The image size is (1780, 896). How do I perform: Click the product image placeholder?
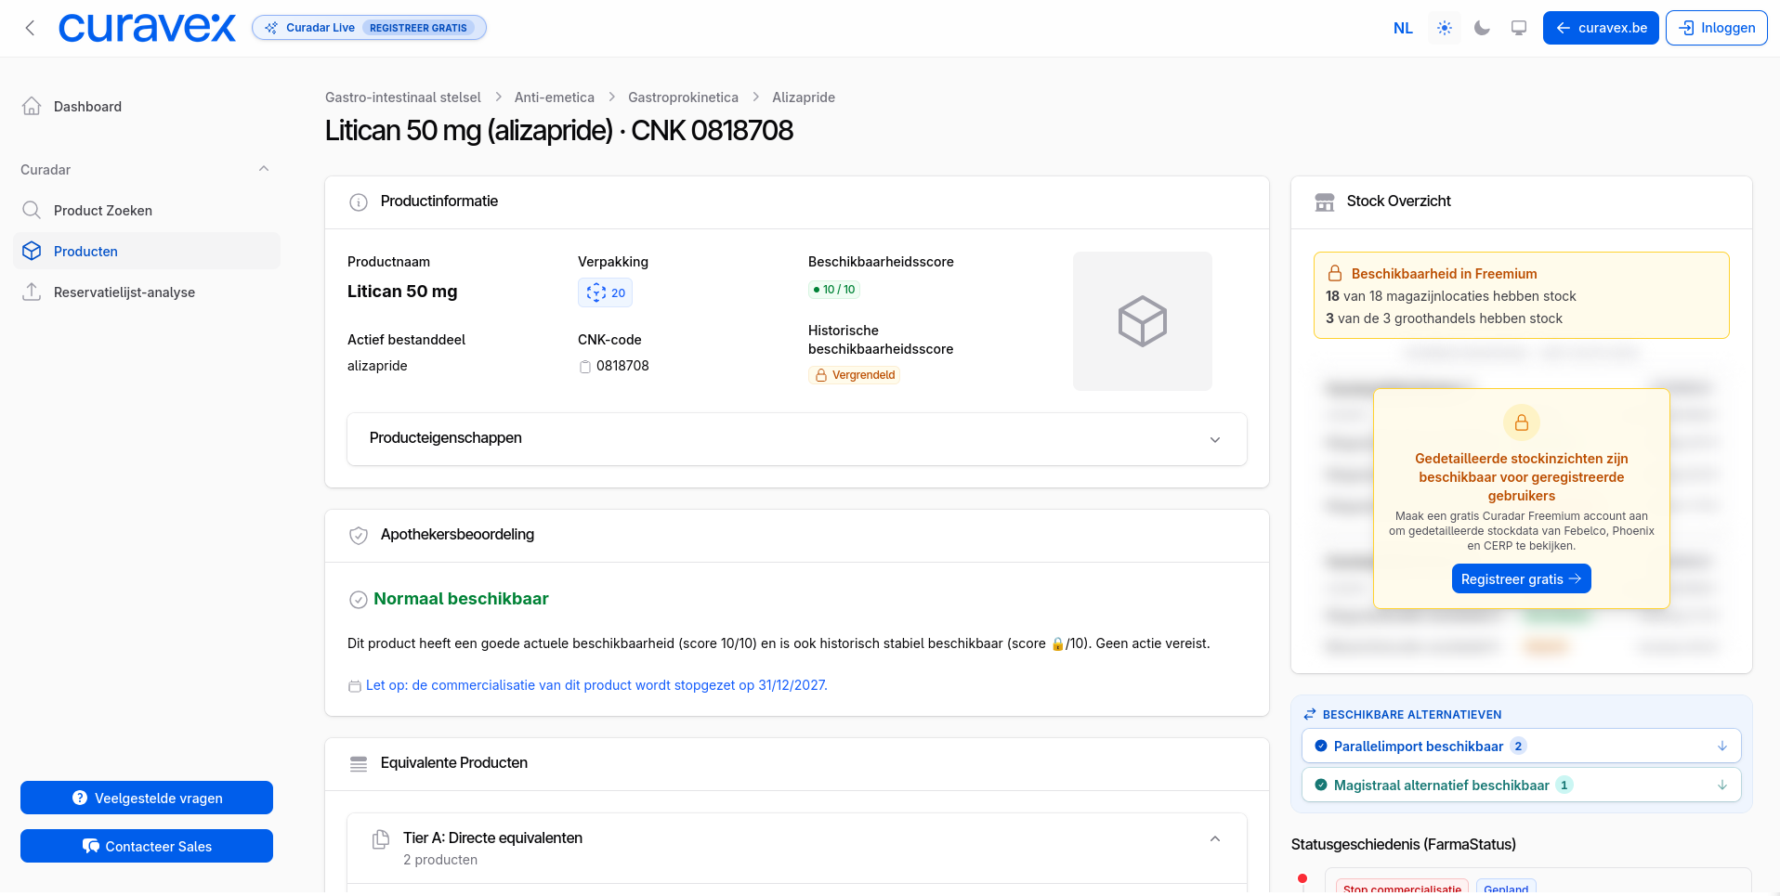tap(1143, 321)
